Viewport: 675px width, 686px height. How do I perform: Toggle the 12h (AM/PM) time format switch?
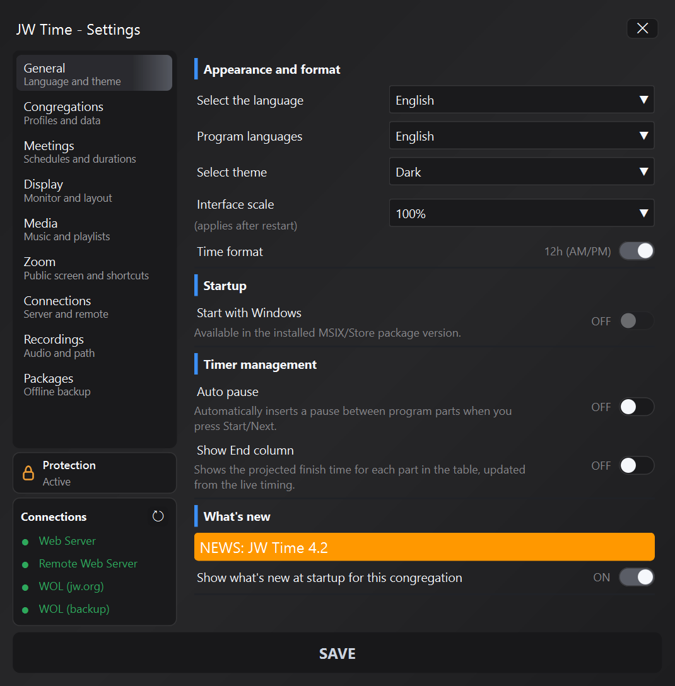pos(637,251)
